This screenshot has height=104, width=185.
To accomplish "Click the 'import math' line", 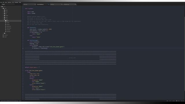I will 31,12.
